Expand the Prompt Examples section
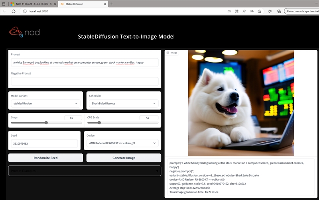This screenshot has width=319, height=200. point(85,171)
